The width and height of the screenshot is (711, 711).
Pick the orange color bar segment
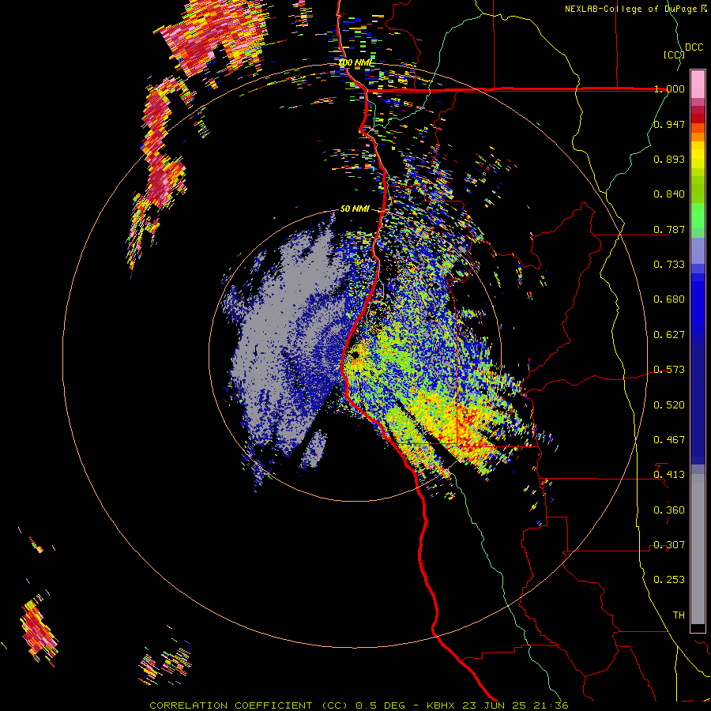click(x=698, y=137)
